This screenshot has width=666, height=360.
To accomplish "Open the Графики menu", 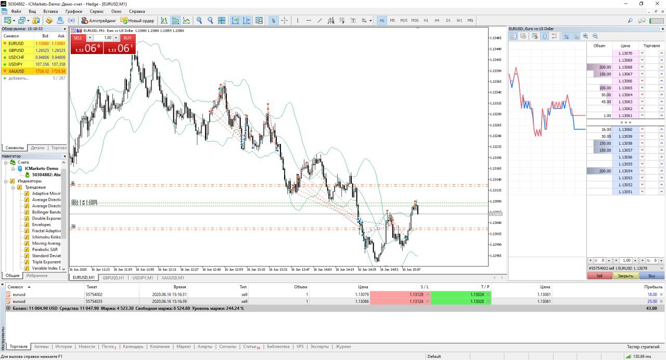I will tap(74, 11).
